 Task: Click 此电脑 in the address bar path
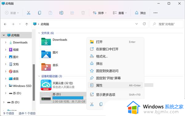coord(45,24)
